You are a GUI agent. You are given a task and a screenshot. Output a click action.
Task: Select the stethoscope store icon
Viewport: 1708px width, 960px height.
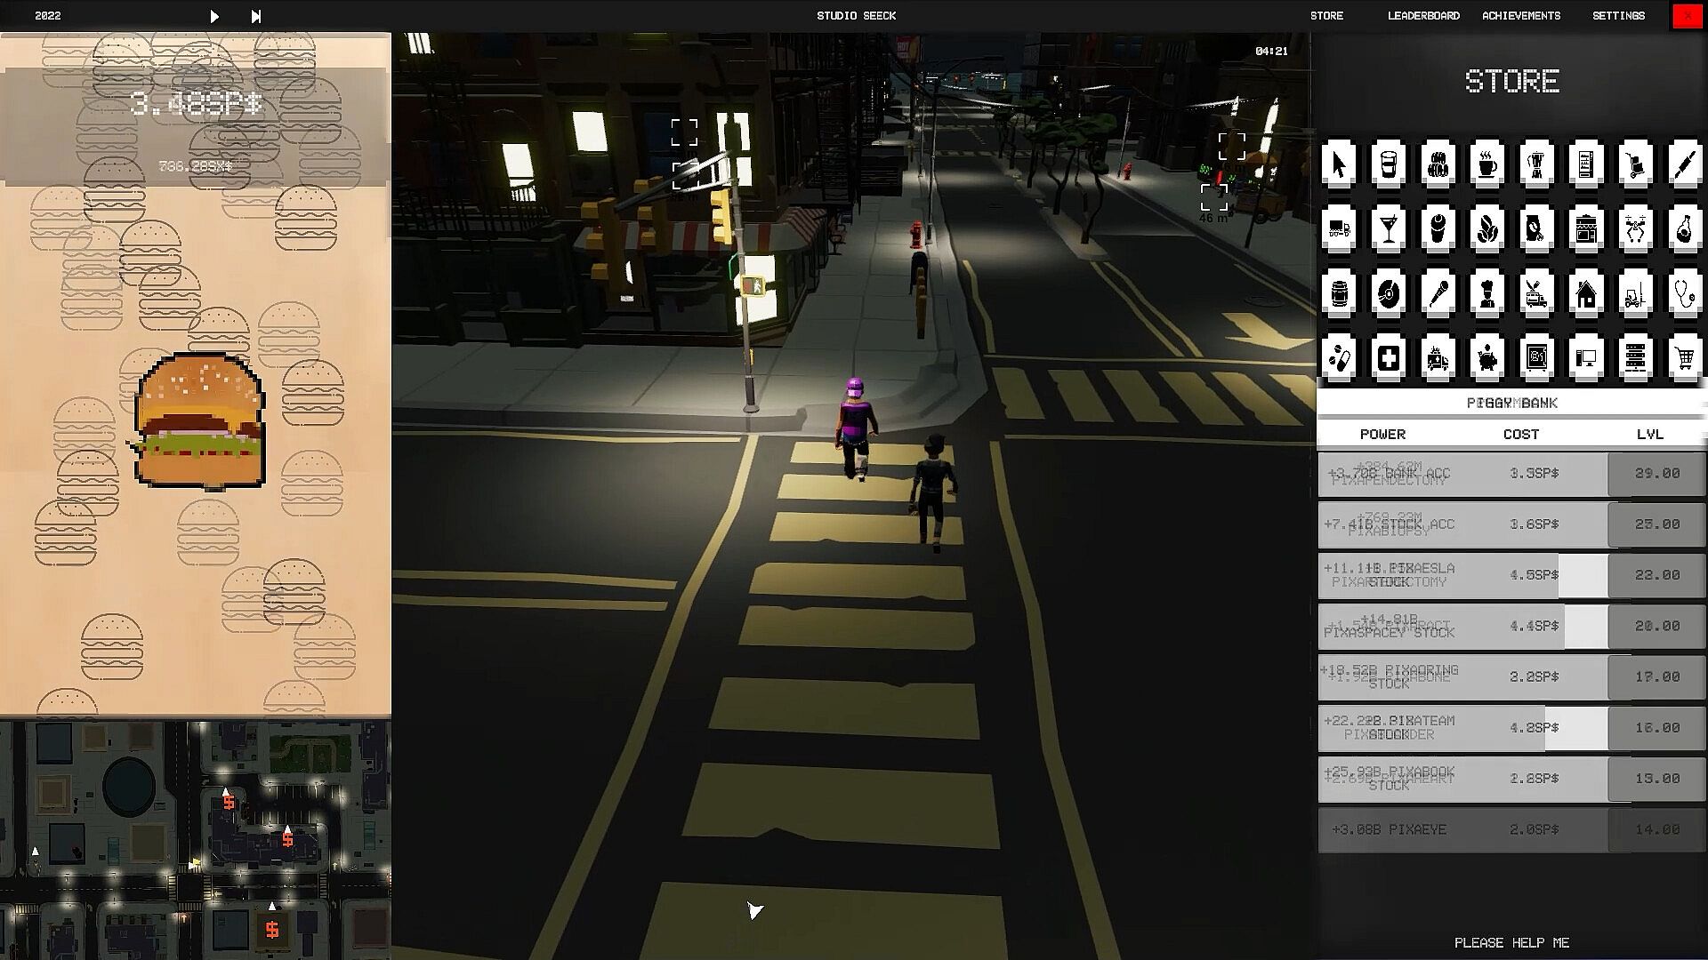[x=1684, y=293]
